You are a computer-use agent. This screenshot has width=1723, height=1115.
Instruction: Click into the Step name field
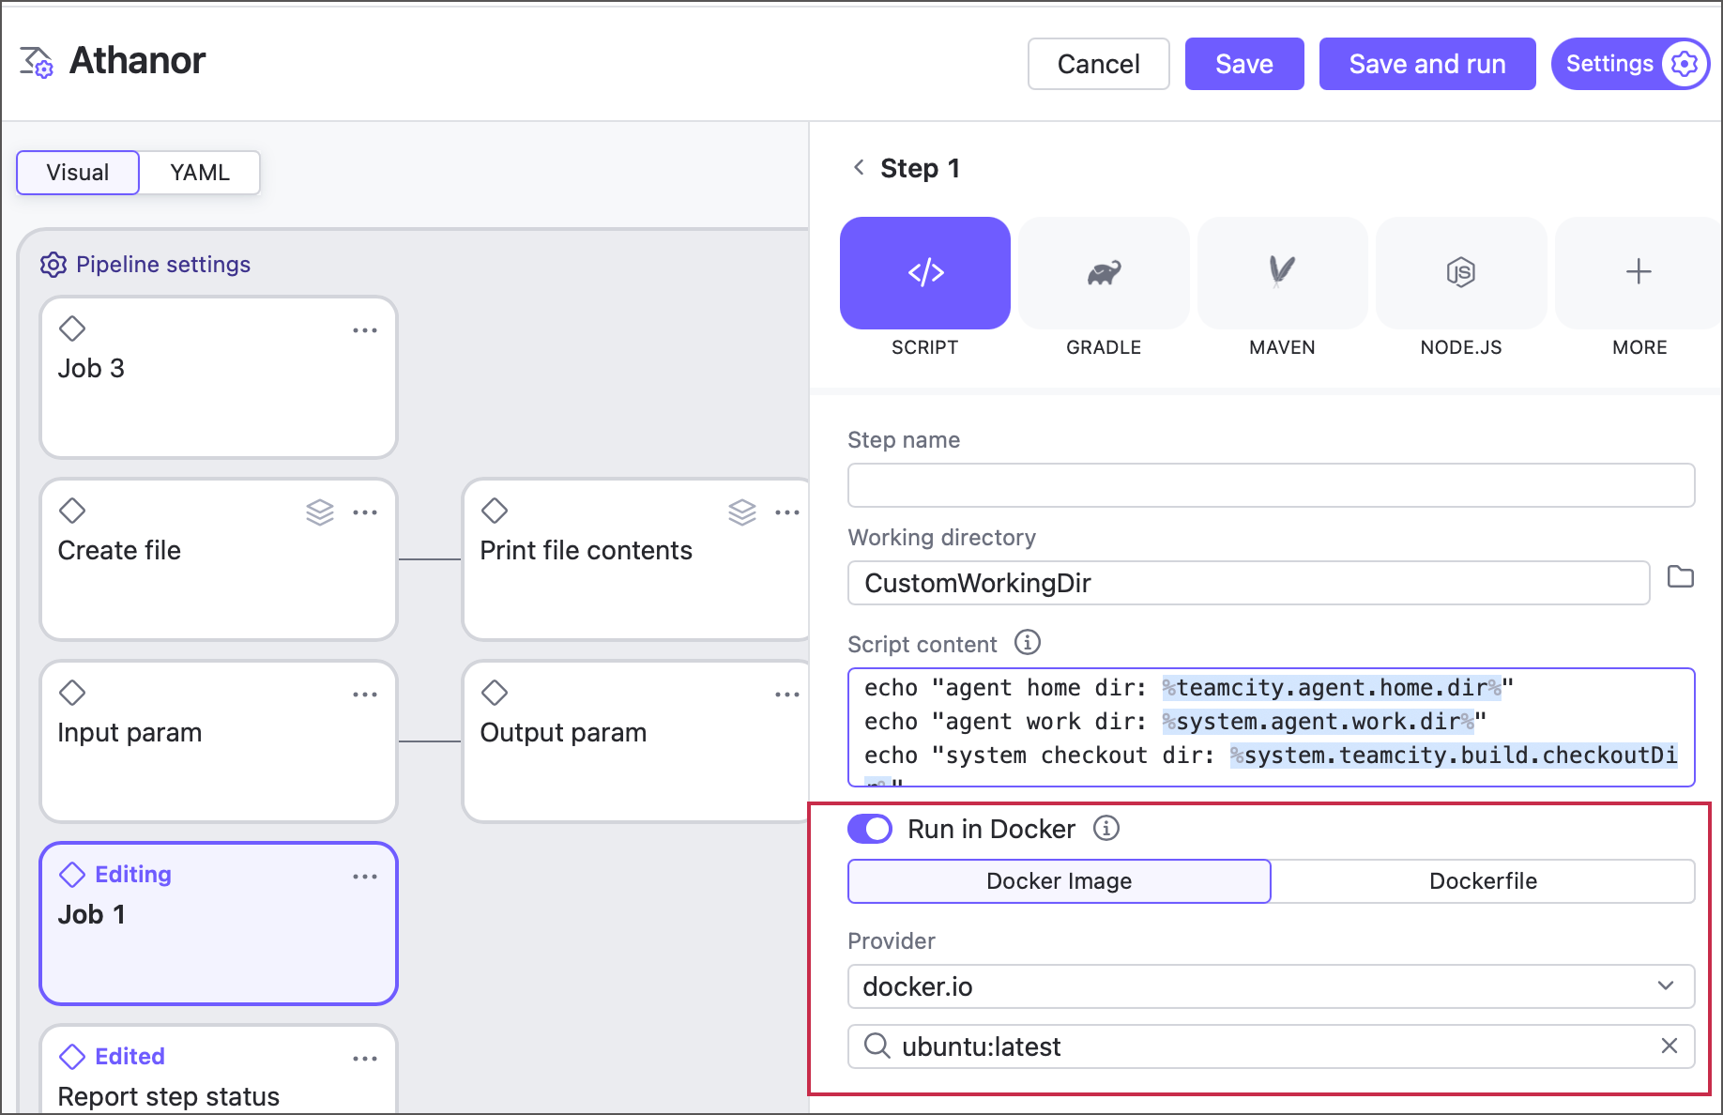pyautogui.click(x=1271, y=485)
